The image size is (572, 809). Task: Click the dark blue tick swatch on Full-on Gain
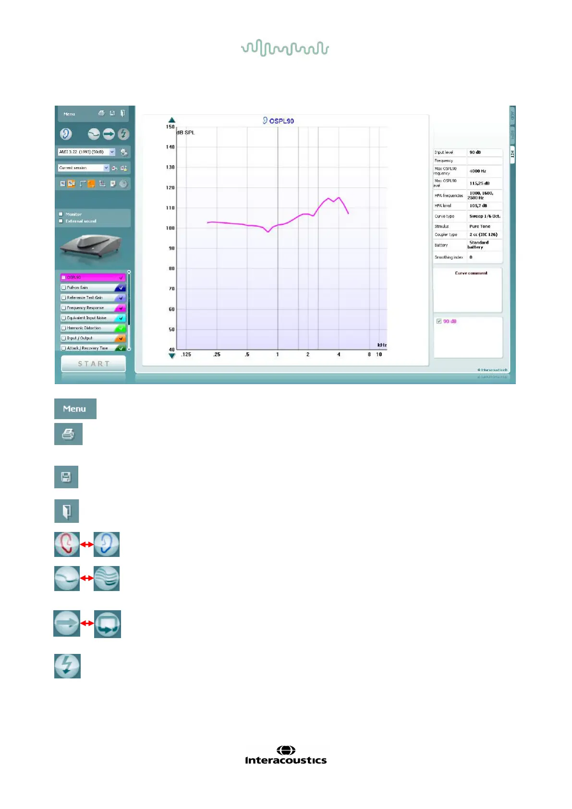[121, 288]
